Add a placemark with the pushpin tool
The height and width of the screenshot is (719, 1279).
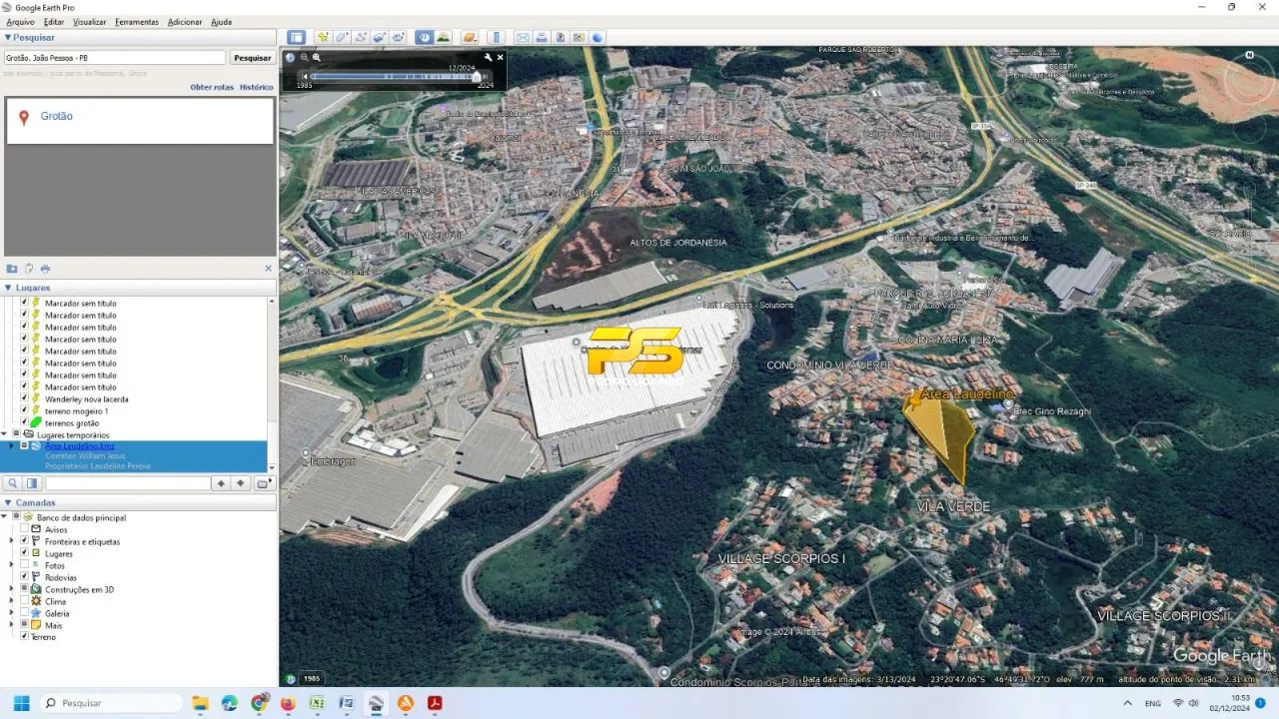323,38
